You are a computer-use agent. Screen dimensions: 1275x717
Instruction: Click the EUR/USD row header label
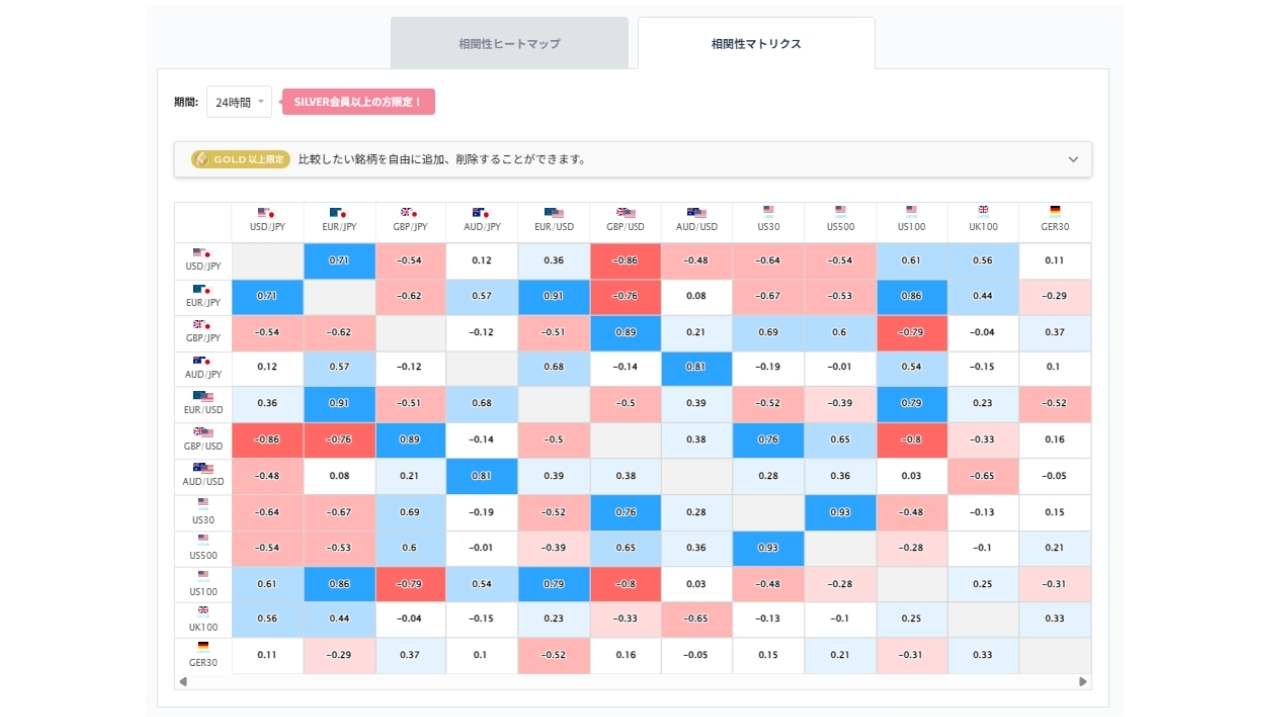pos(203,411)
